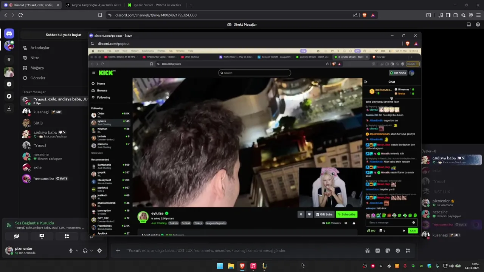Open the emoji picker in message bar
484x272 pixels.
point(398,250)
